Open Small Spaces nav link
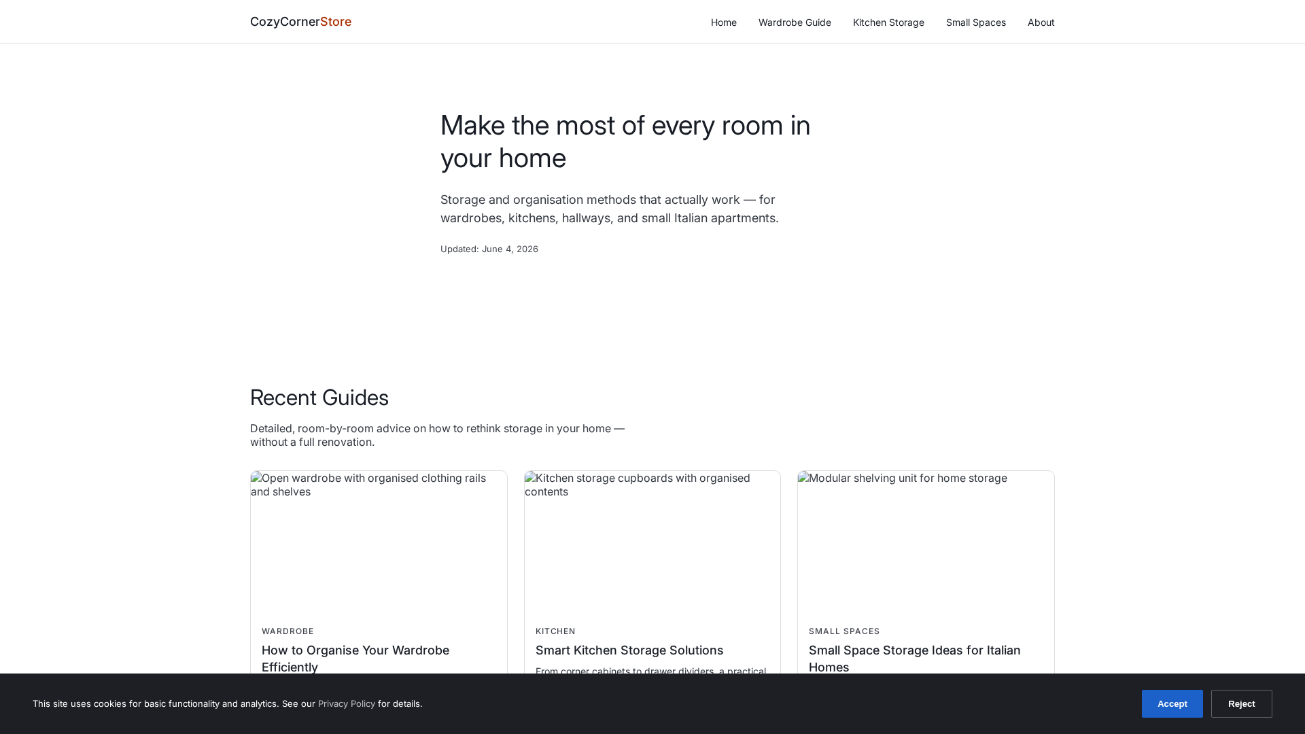Screen dimensions: 1305x734 point(975,22)
